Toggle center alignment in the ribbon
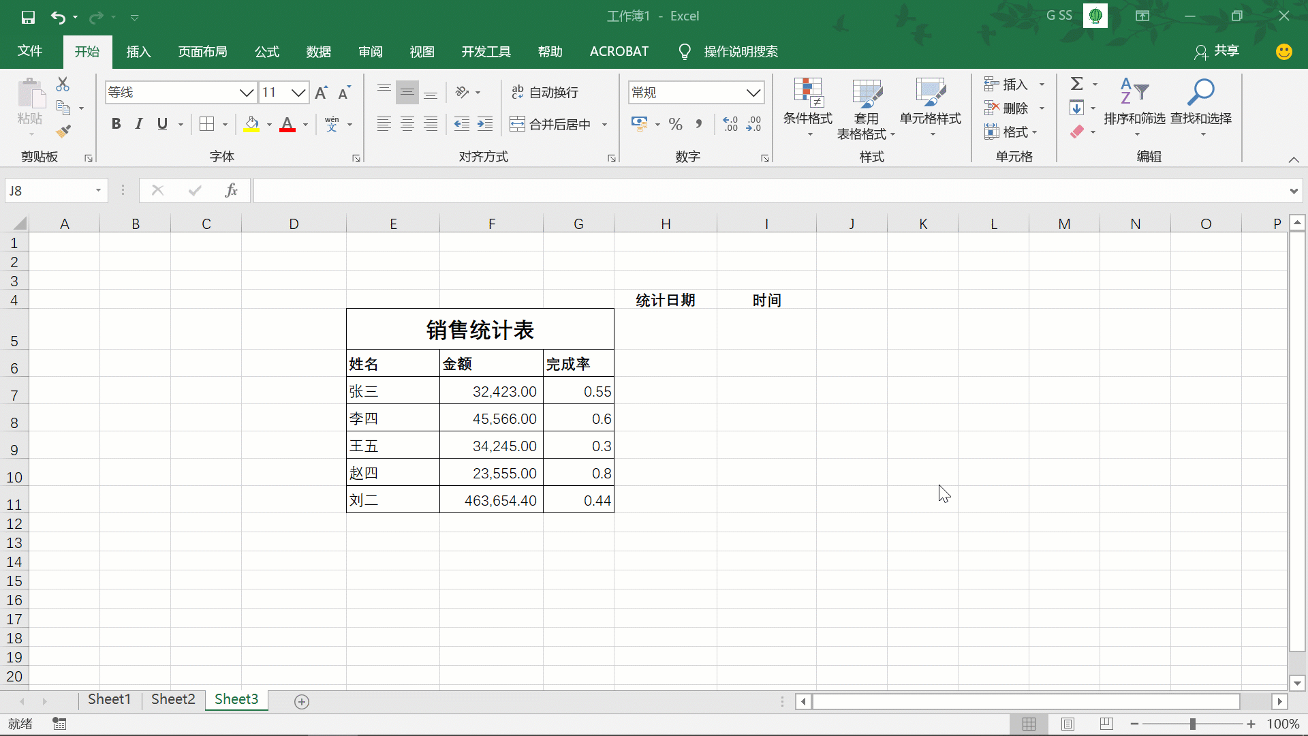The height and width of the screenshot is (736, 1308). pos(407,123)
